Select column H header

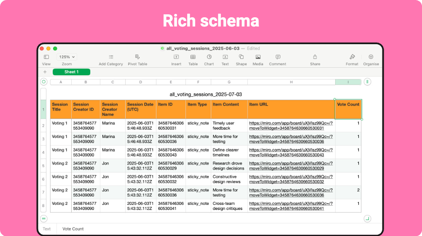[x=291, y=82]
